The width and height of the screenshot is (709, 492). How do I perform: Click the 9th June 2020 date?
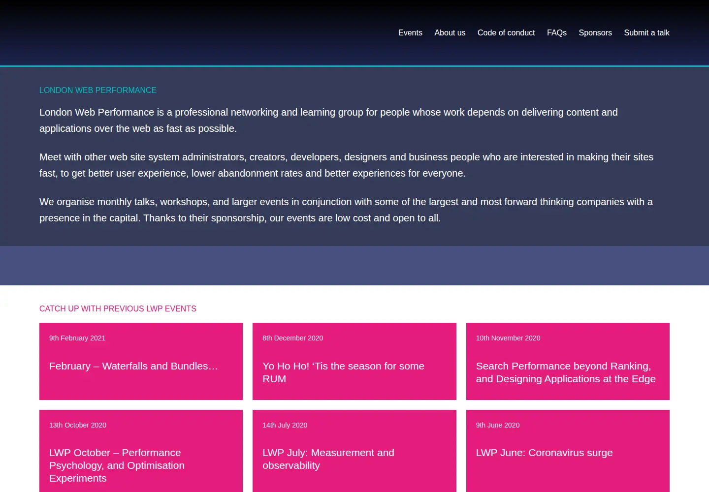point(498,425)
